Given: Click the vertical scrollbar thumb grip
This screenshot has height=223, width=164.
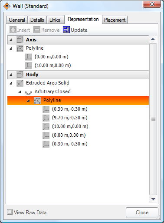Looking at the screenshot, I should [153, 119].
